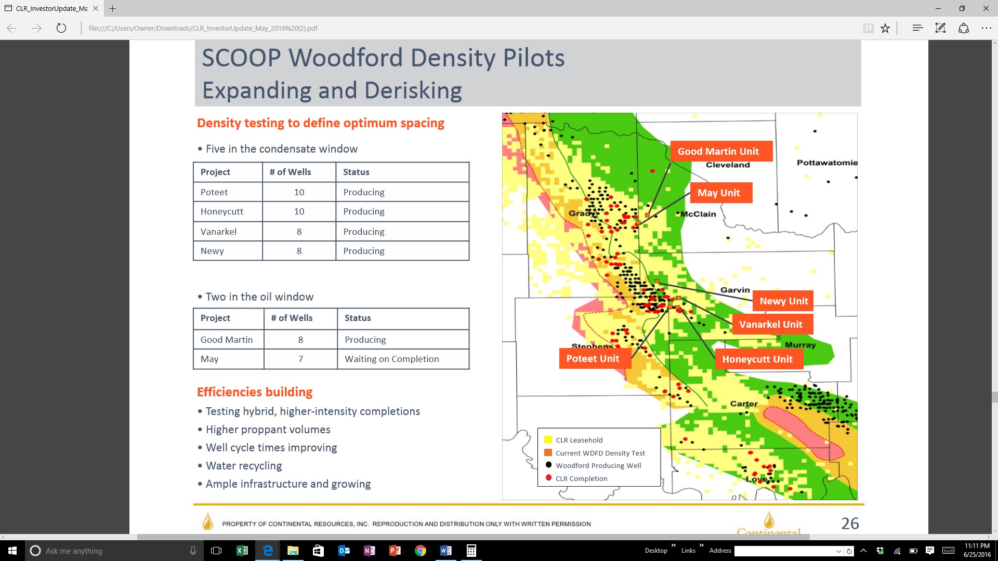
Task: Click the 'Water recycling' bullet text
Action: (x=244, y=466)
